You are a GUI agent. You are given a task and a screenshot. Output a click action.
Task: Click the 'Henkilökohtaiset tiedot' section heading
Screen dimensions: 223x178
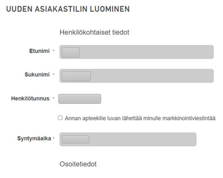[95, 32]
